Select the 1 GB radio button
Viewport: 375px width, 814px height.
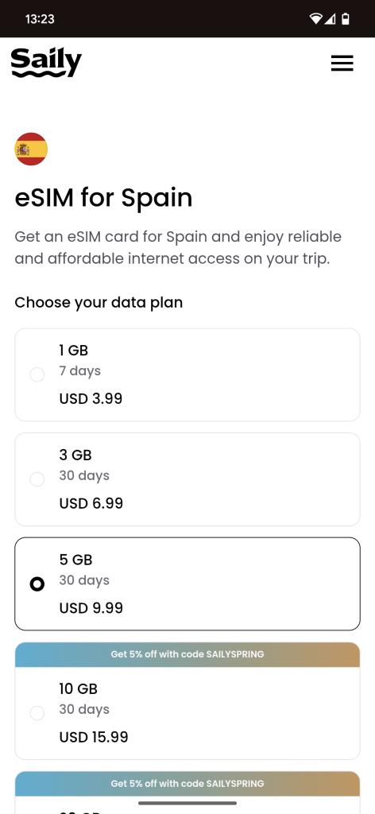37,374
